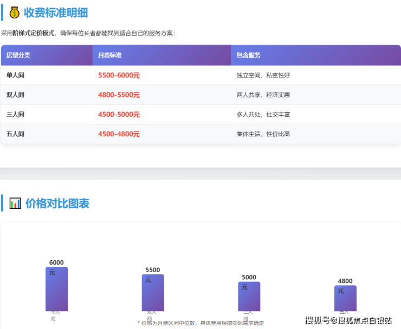
Task: Select the 单人间 row label
Action: [16, 75]
